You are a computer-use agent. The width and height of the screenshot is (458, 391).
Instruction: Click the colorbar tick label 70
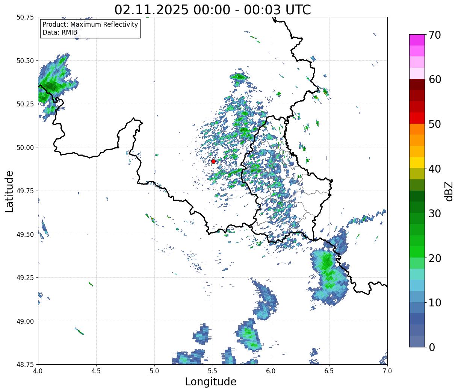pos(435,35)
